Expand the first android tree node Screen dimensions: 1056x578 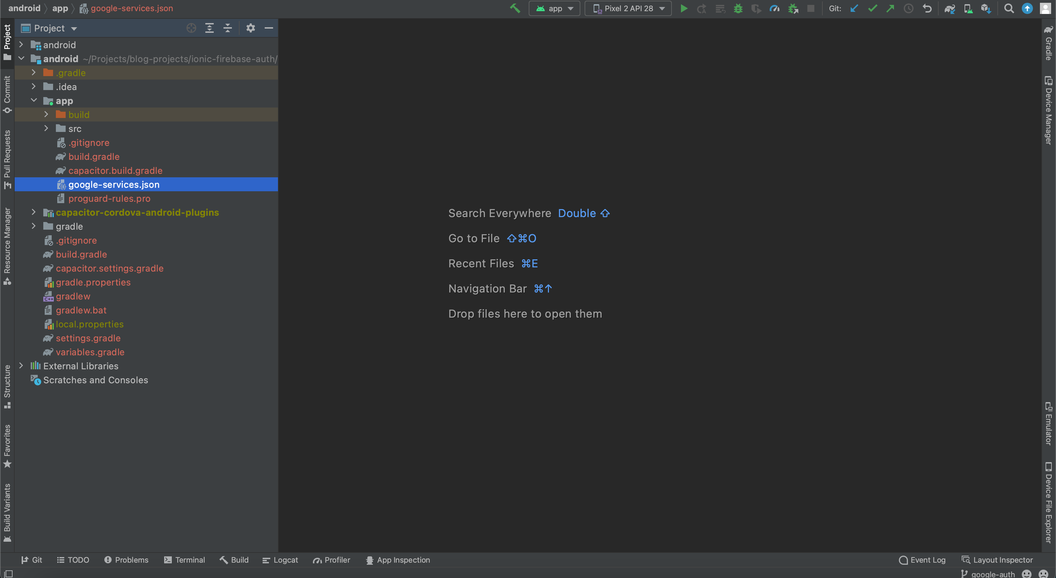tap(21, 44)
